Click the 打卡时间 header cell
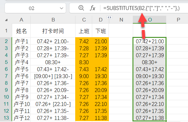This screenshot has width=188, height=122. coord(53,31)
